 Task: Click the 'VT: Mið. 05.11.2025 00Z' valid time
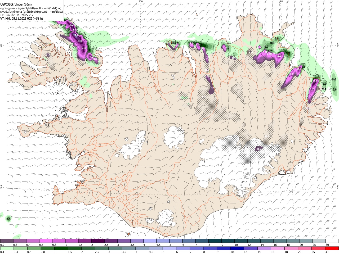tap(16, 19)
